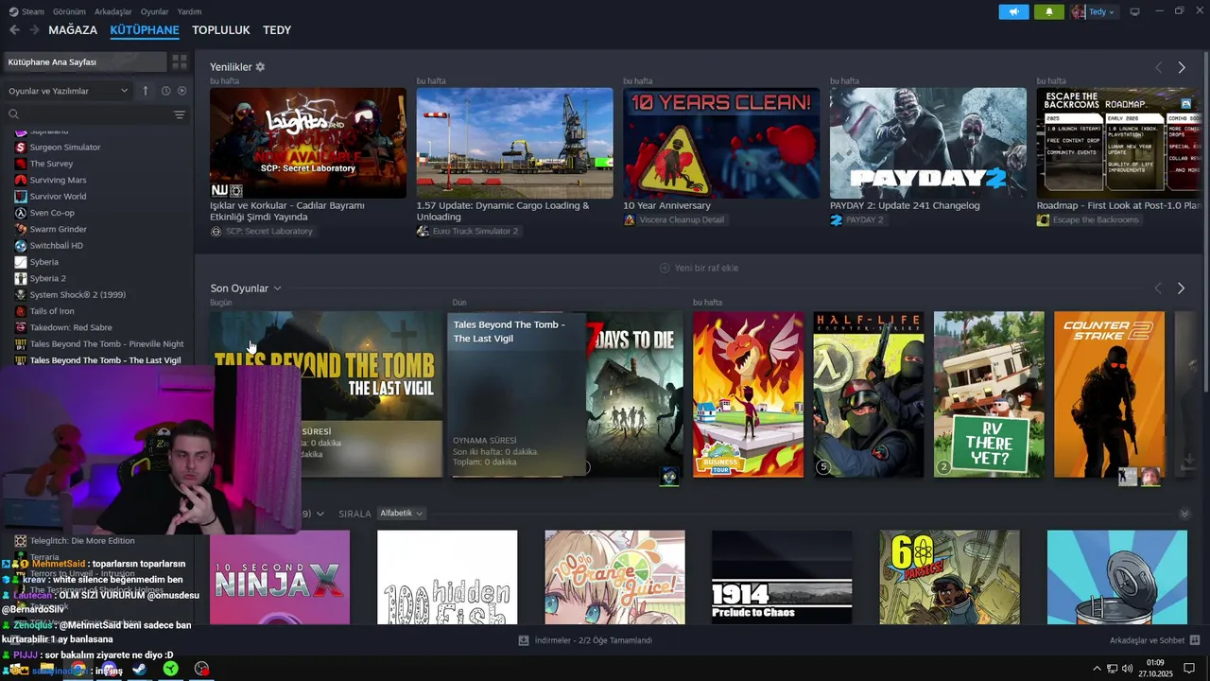Image resolution: width=1210 pixels, height=681 pixels.
Task: Open Arkadaşlar ve Sohbet
Action: click(x=1154, y=640)
